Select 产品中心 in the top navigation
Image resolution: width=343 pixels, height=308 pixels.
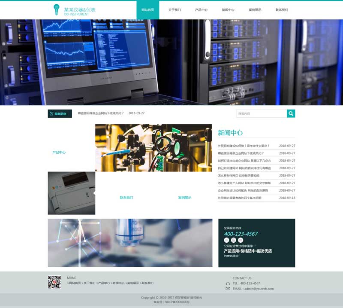201,10
